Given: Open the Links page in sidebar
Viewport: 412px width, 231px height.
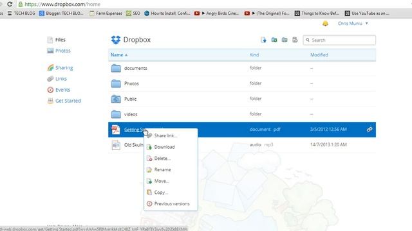Looking at the screenshot, I should point(61,79).
